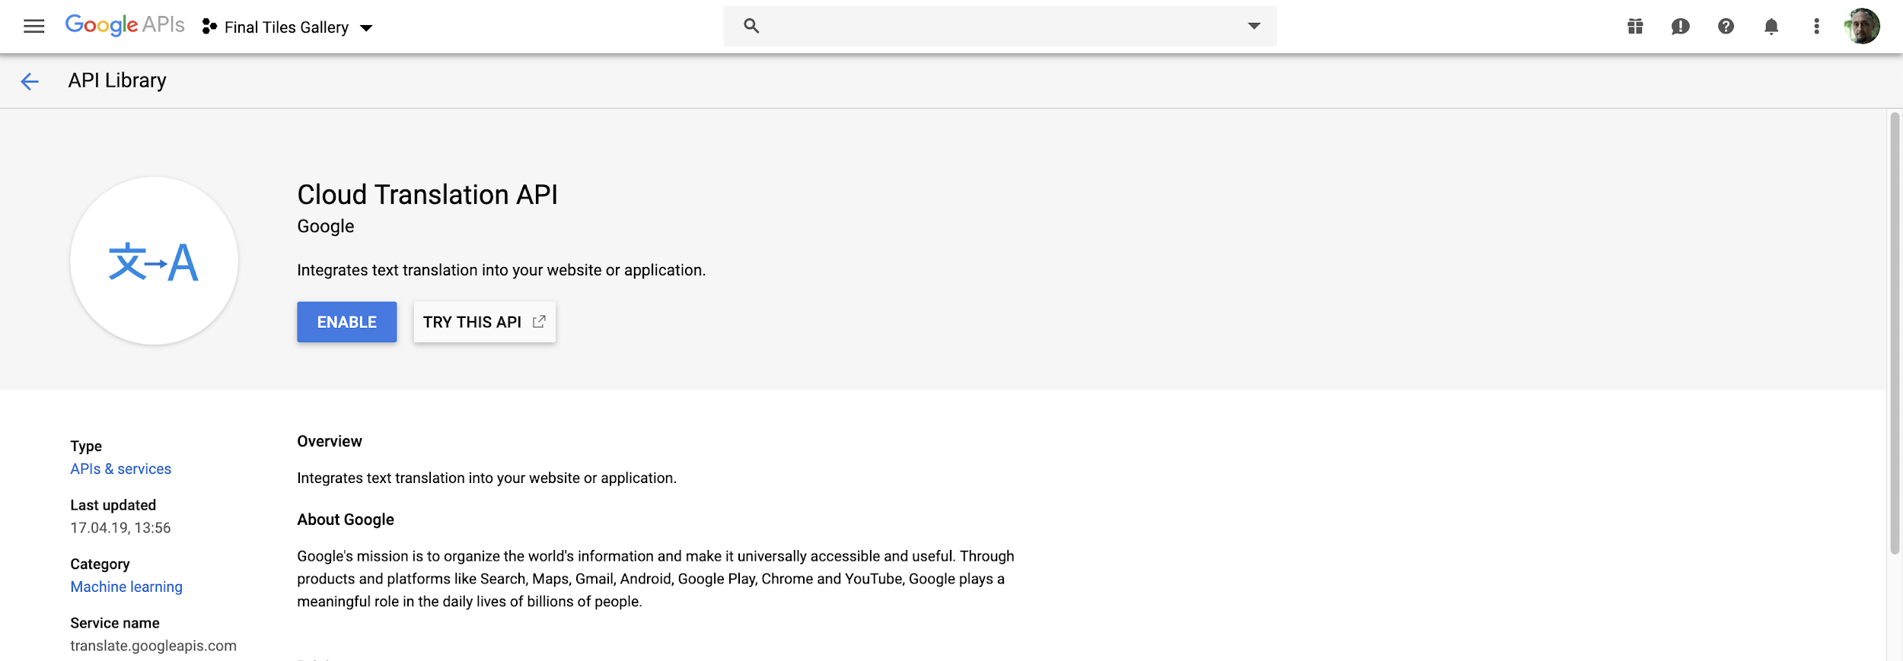The height and width of the screenshot is (661, 1903).
Task: Open the user account avatar
Action: click(1862, 27)
